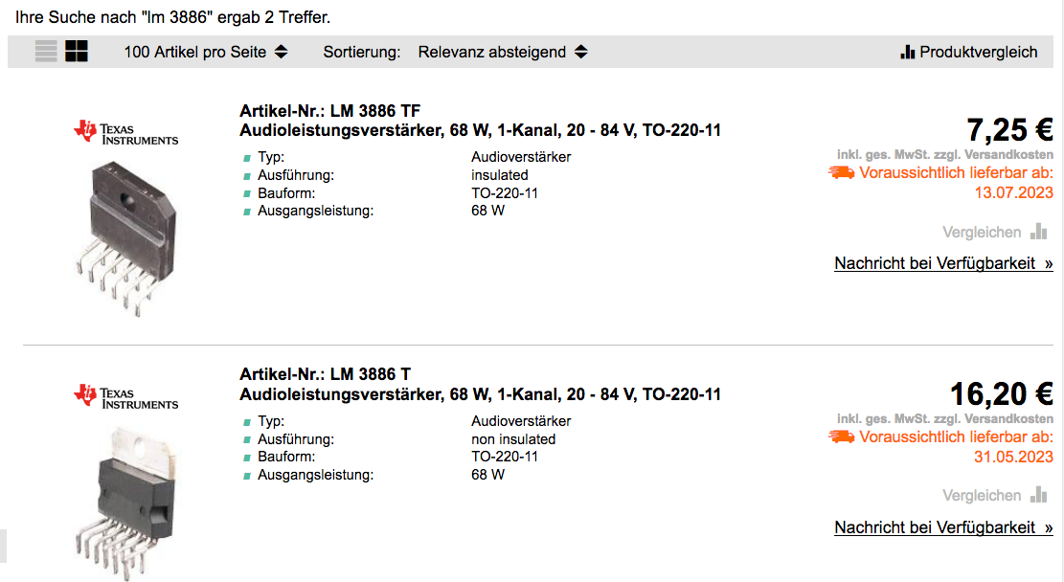Toggle Vergleichen for LM 3886 TF
Viewport: 1064px width, 582px height.
(x=982, y=232)
